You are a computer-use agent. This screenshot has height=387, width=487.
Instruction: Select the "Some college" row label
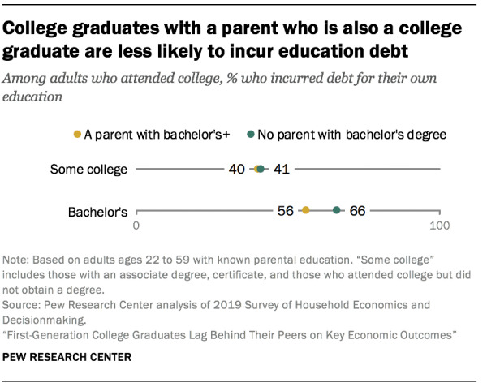(x=89, y=169)
